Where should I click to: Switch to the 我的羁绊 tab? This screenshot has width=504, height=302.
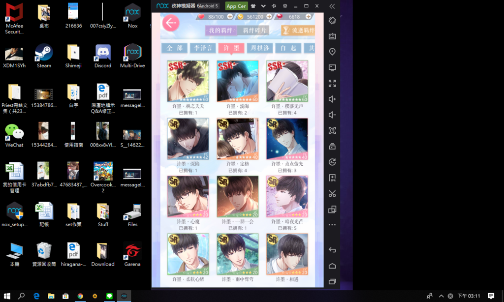(x=221, y=30)
